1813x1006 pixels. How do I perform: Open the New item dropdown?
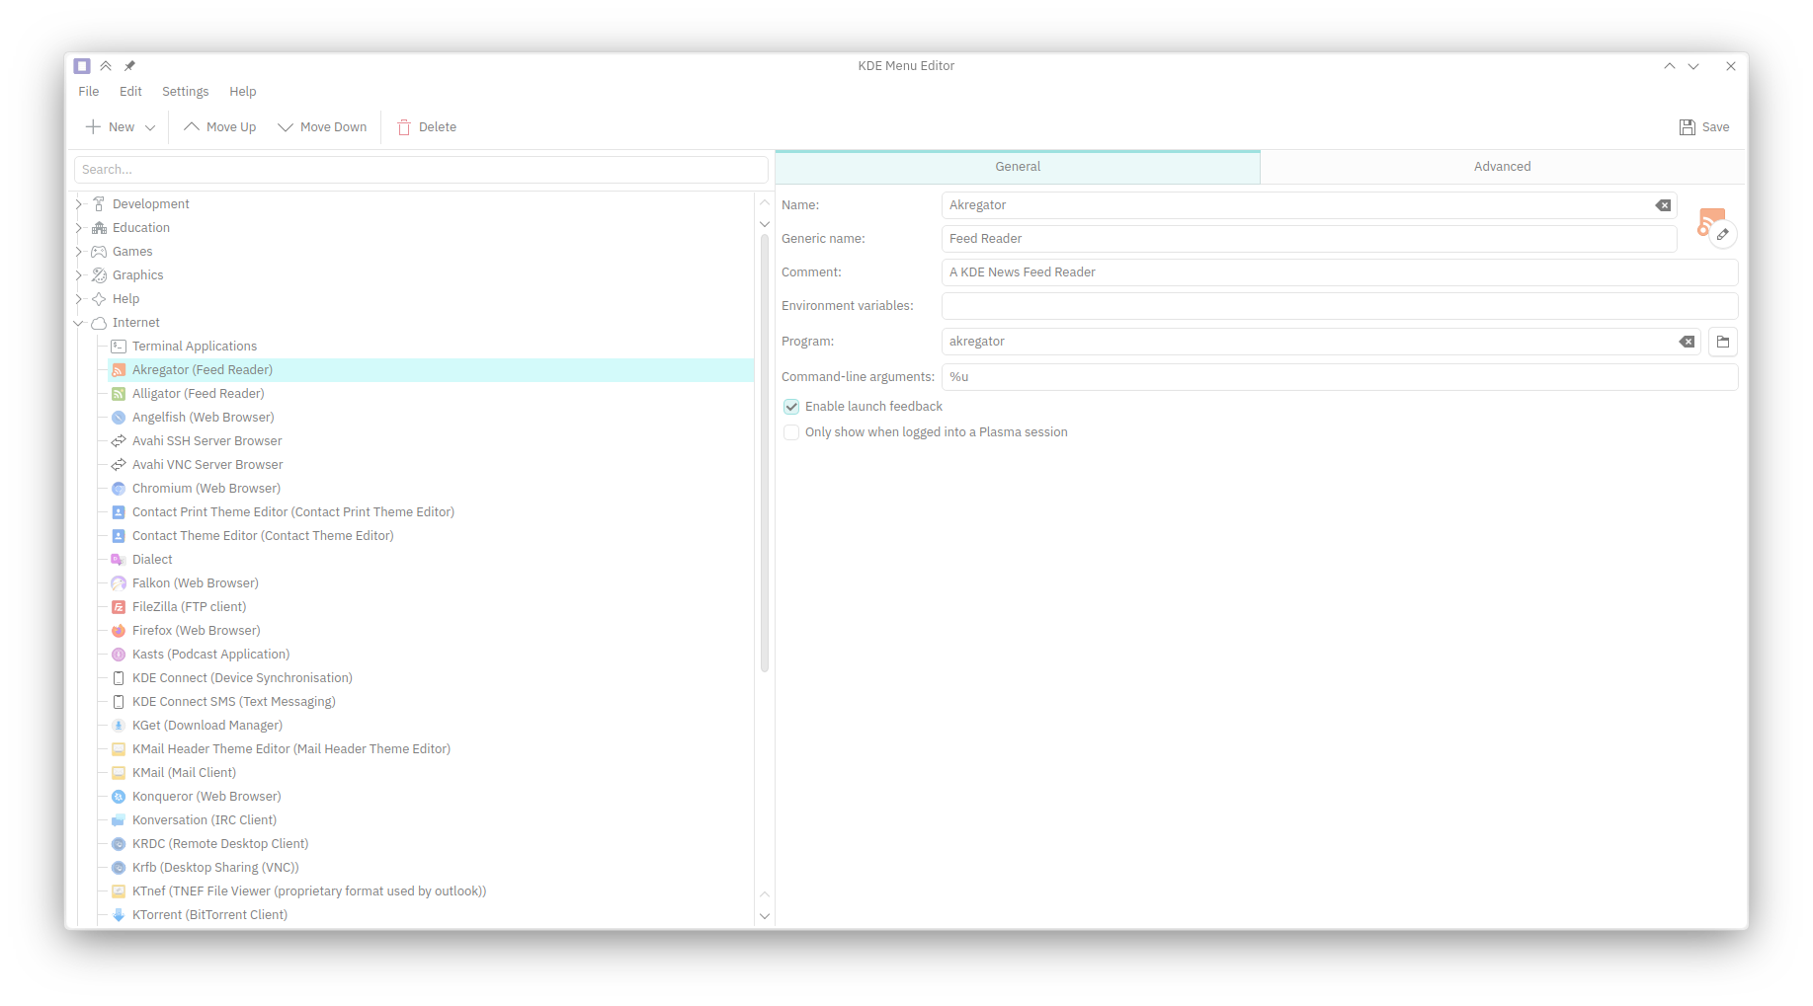point(150,127)
